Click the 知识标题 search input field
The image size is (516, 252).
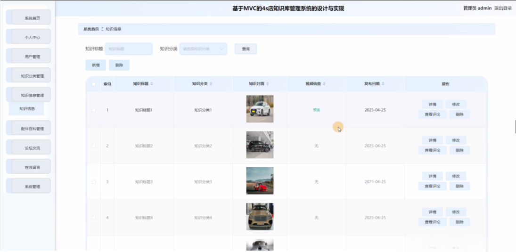click(x=129, y=49)
